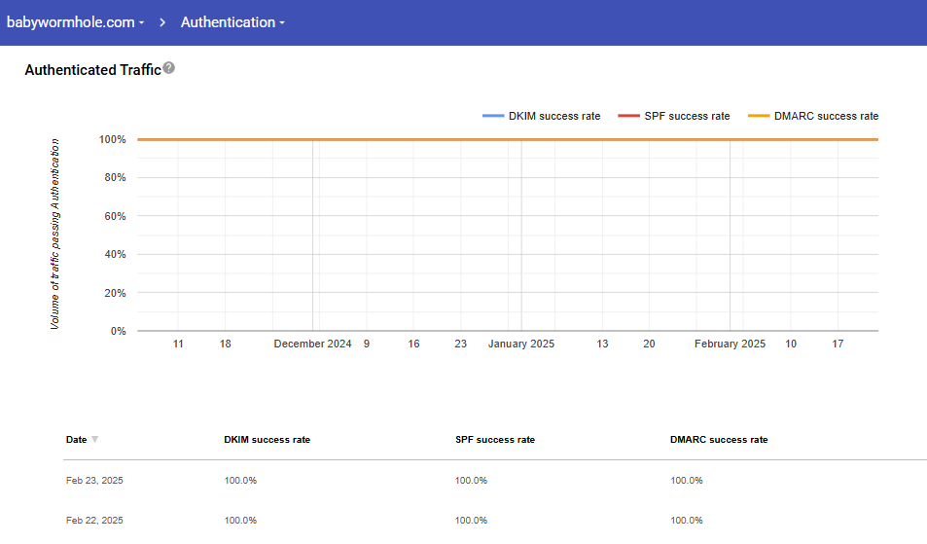Click the December 2024 label on chart axis
The height and width of the screenshot is (544, 927).
point(312,345)
